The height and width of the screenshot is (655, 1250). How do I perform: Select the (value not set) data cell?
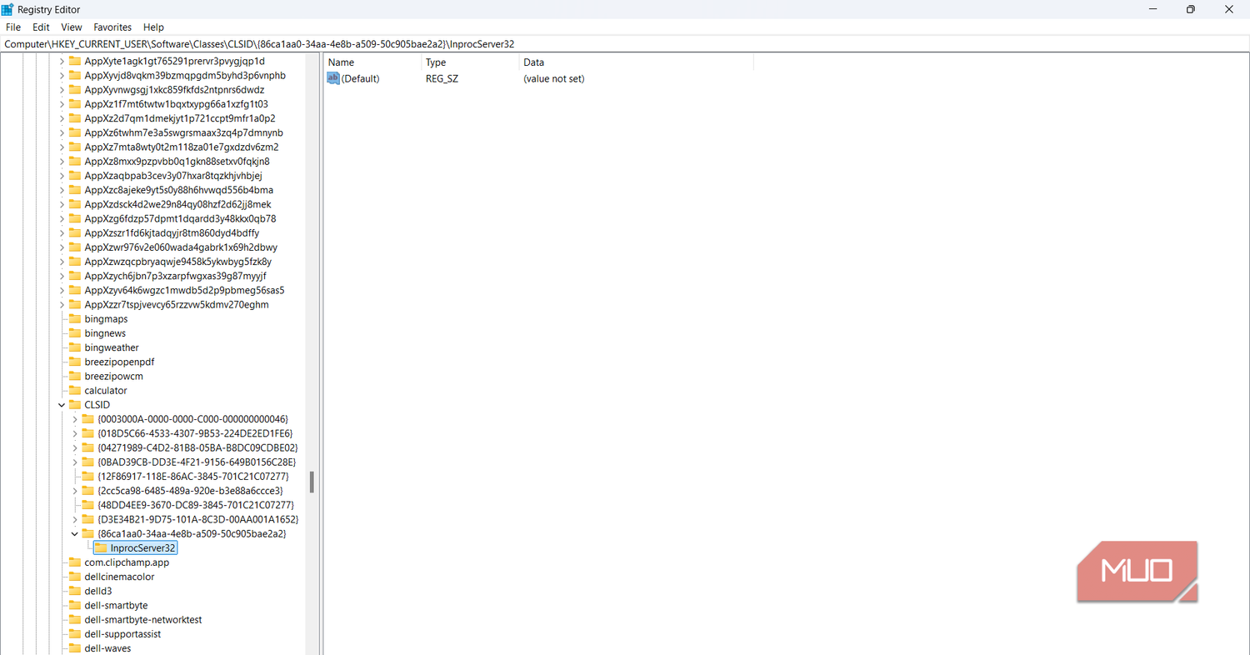click(554, 78)
